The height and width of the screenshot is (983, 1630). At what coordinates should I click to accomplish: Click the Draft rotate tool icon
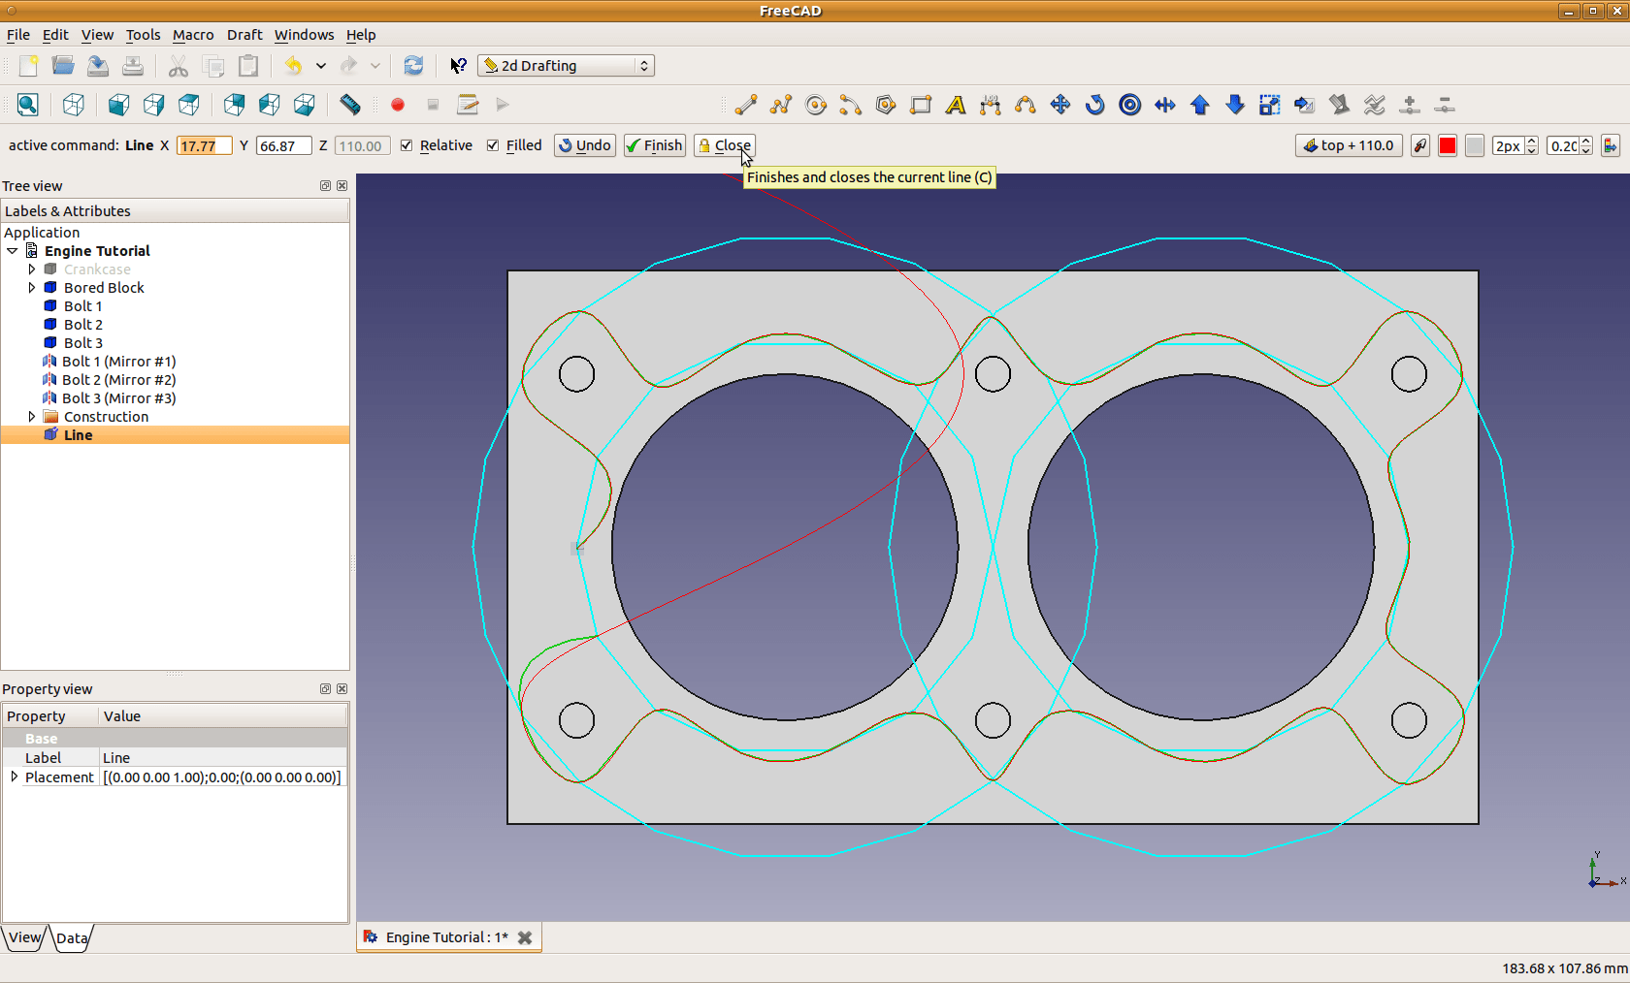1095,105
